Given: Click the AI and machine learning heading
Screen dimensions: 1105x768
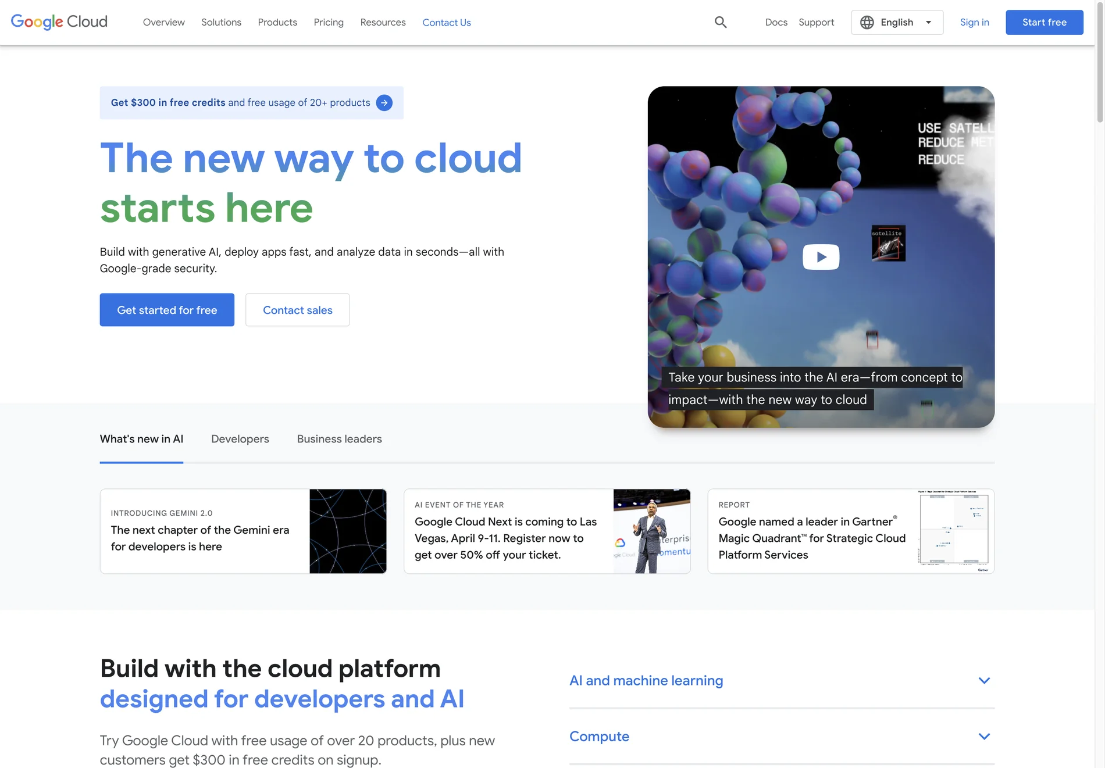Looking at the screenshot, I should [646, 680].
